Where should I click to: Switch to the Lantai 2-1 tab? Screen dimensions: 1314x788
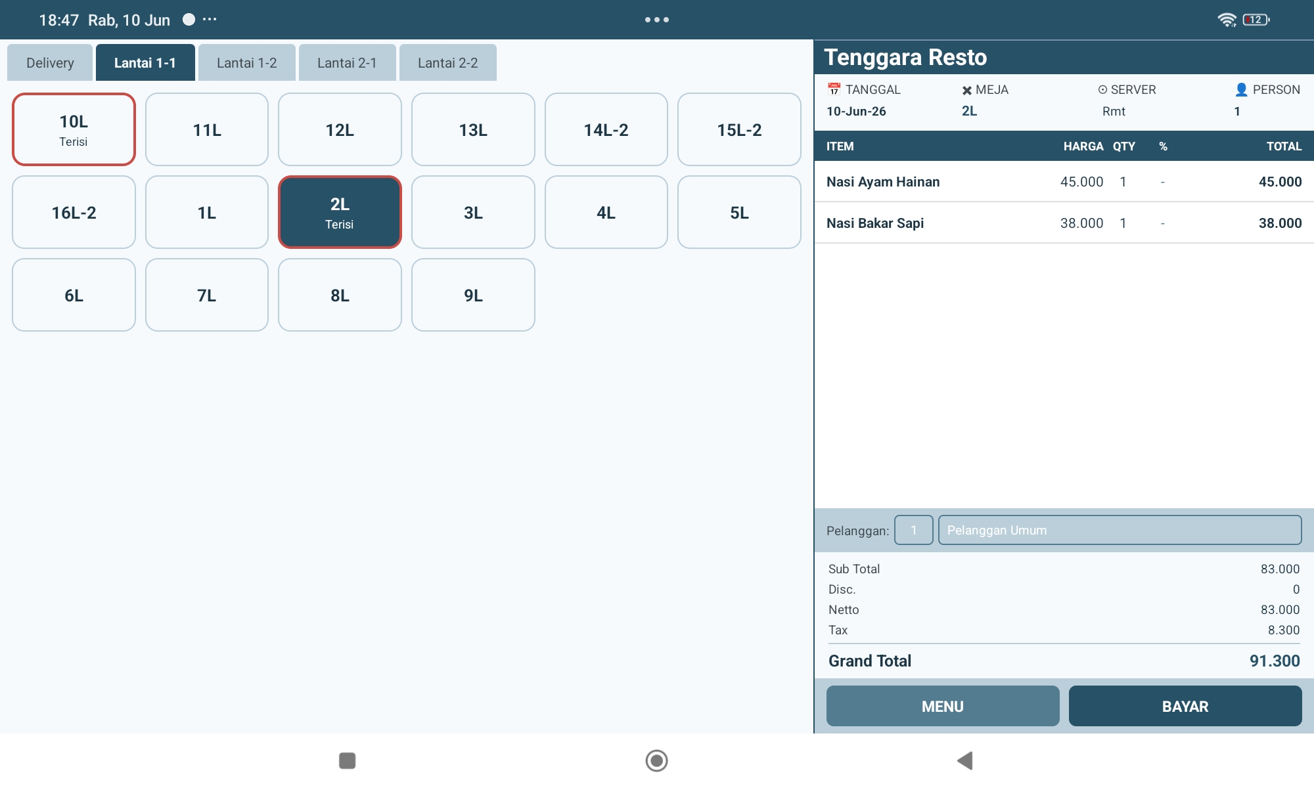click(347, 62)
